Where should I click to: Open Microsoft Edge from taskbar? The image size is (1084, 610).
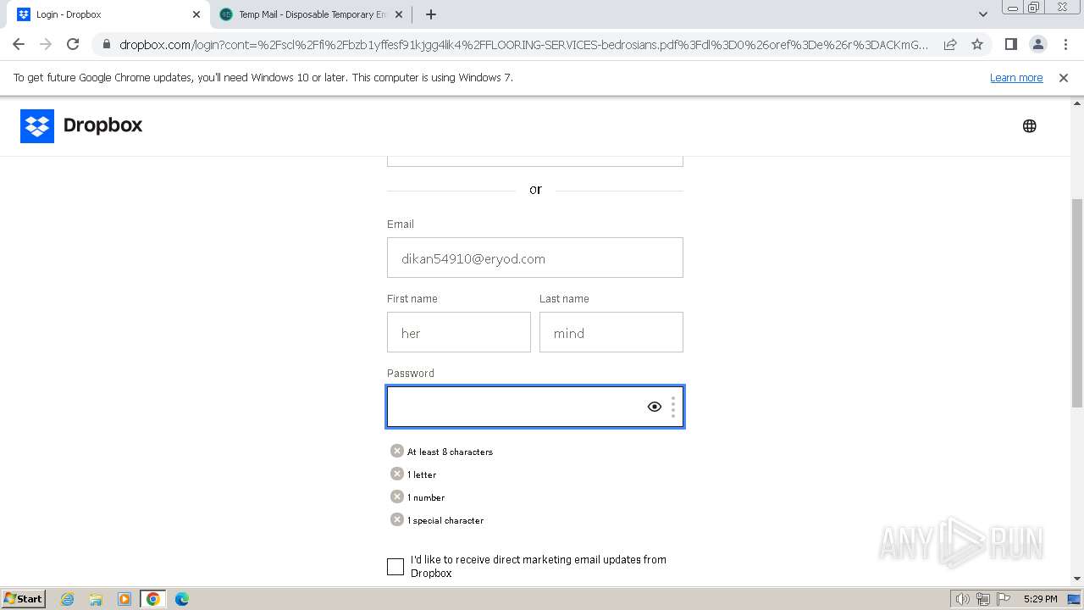coord(182,599)
